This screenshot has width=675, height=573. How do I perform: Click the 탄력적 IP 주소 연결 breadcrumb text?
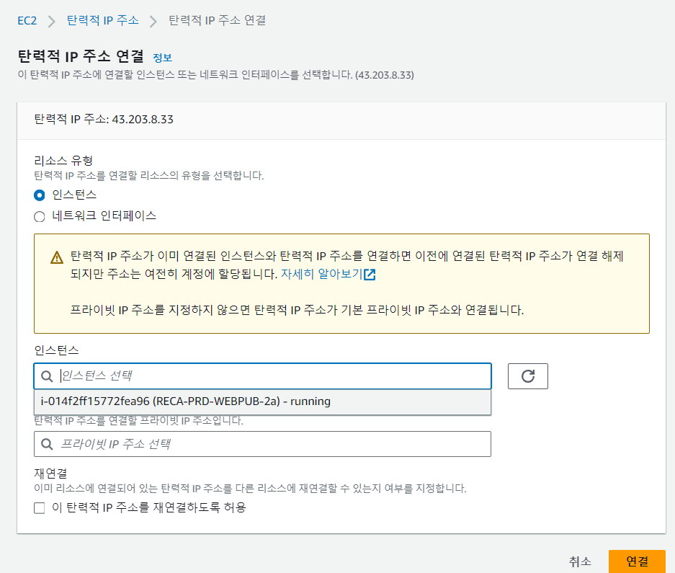coord(218,20)
